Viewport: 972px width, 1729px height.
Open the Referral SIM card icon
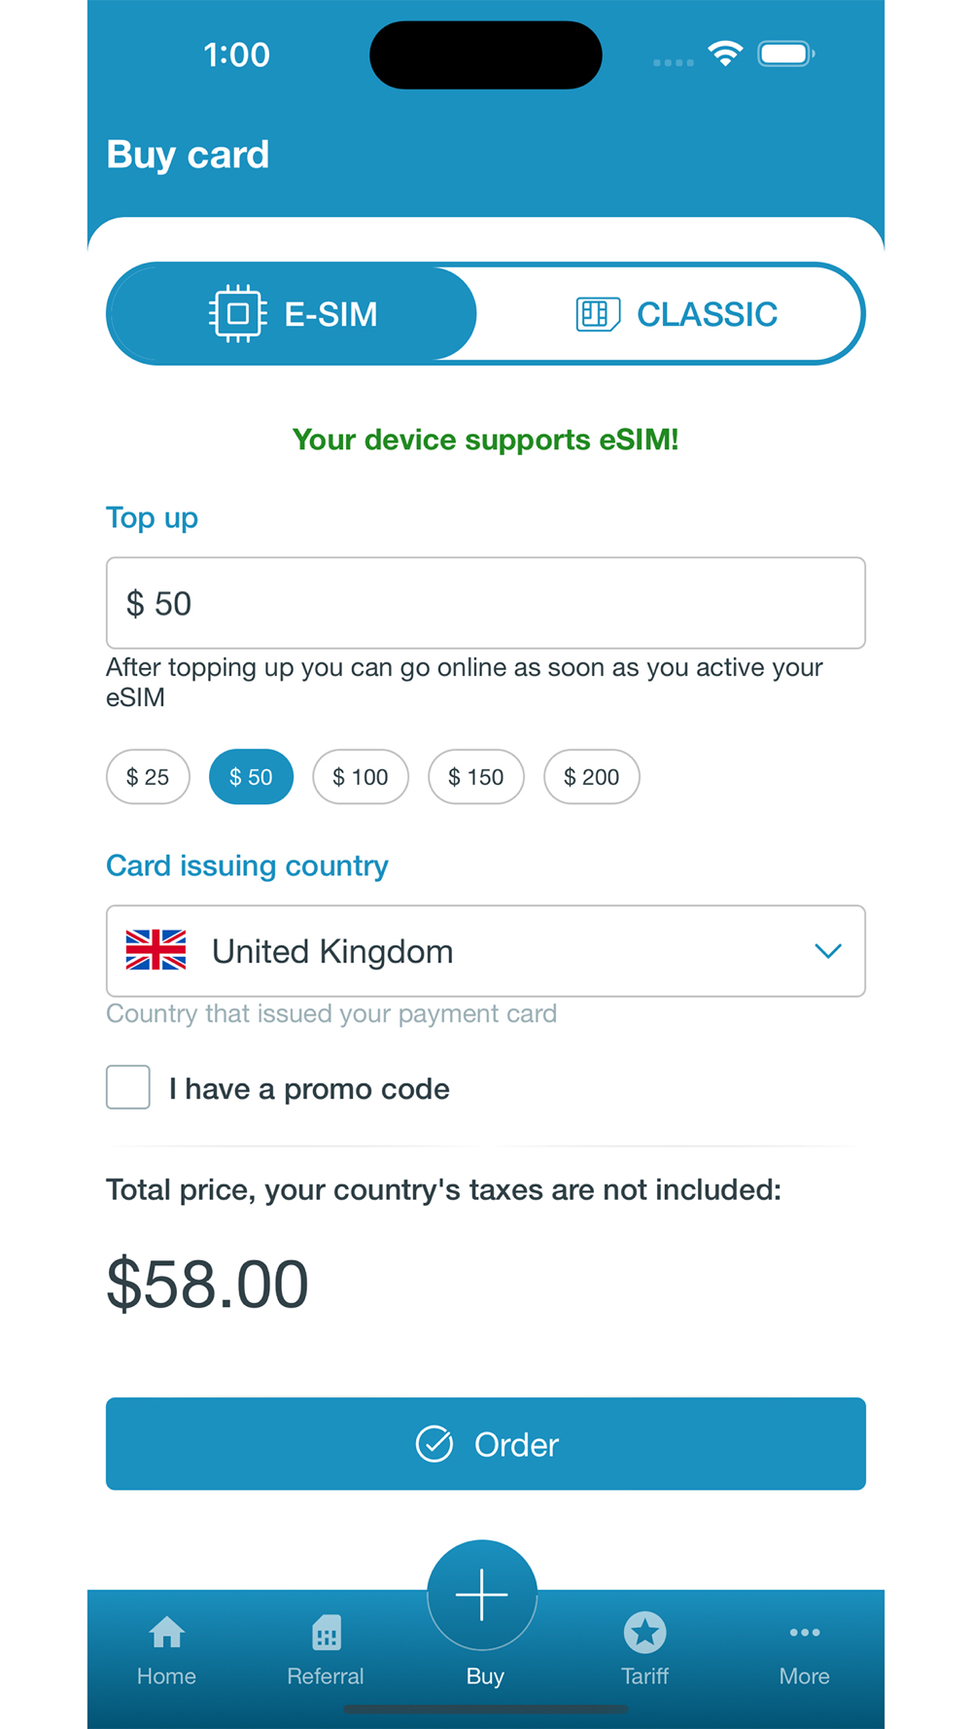tap(326, 1633)
